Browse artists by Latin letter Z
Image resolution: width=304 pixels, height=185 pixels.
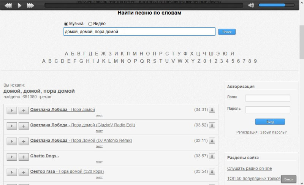(199, 61)
